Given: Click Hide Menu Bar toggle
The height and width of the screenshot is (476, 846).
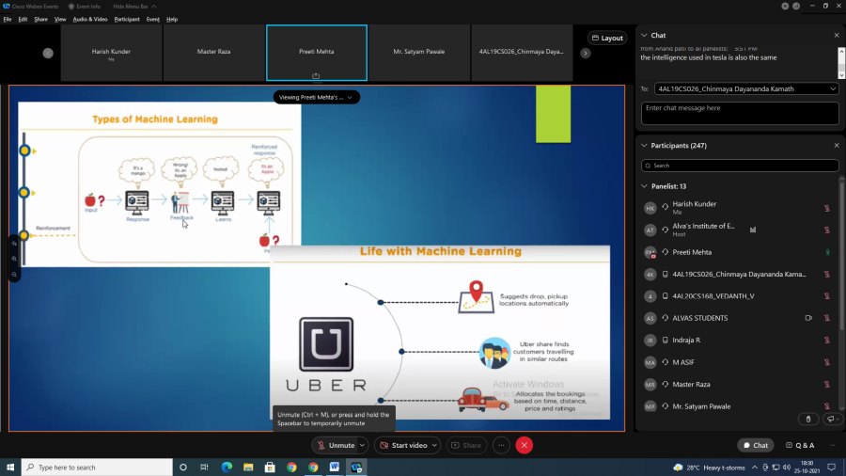Looking at the screenshot, I should click(x=134, y=7).
